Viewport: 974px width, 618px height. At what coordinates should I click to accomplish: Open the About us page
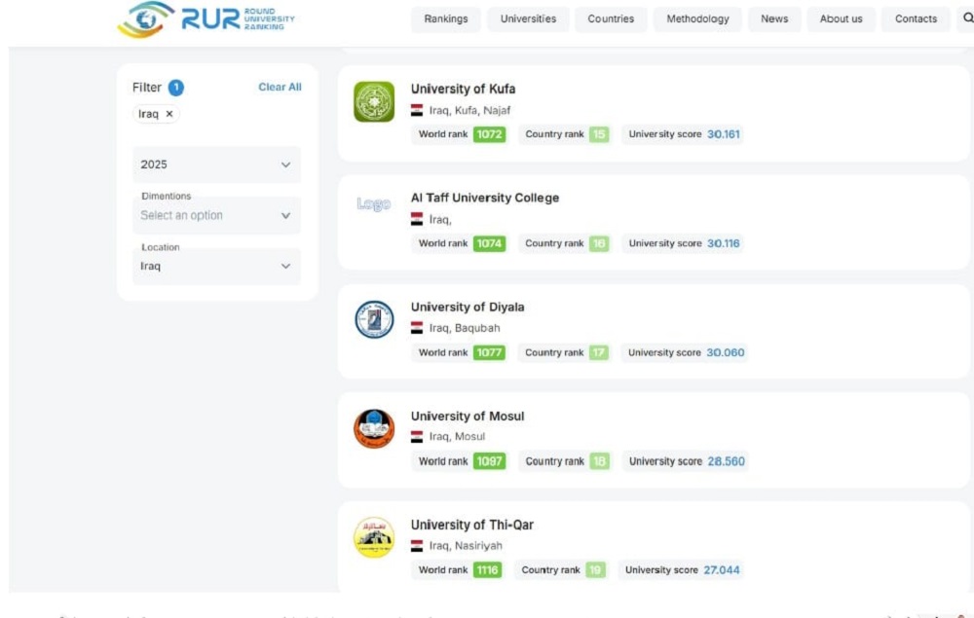[842, 19]
